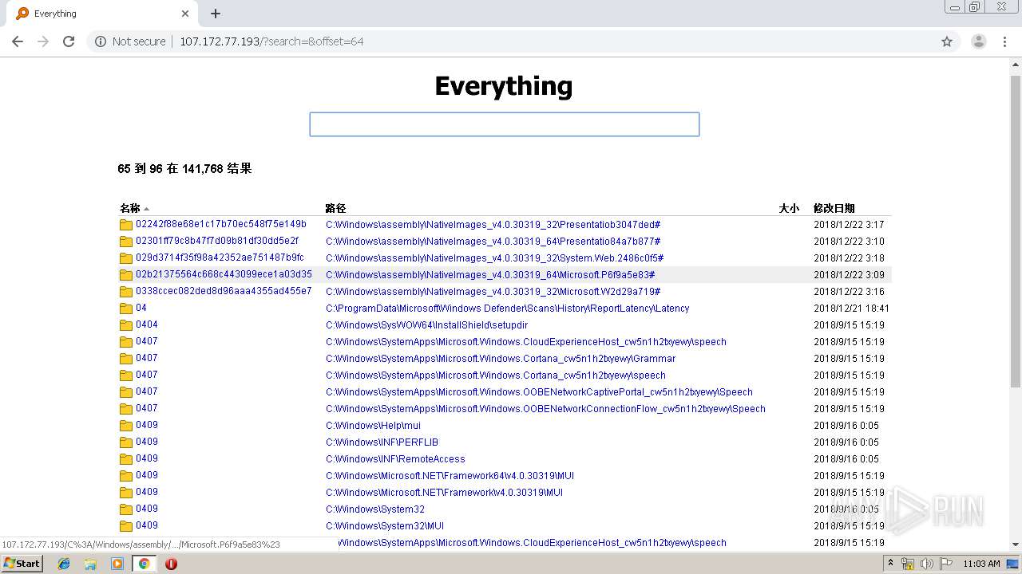
Task: Open folder link 02b21375564c668c443099ece1a03d35
Action: coord(224,275)
